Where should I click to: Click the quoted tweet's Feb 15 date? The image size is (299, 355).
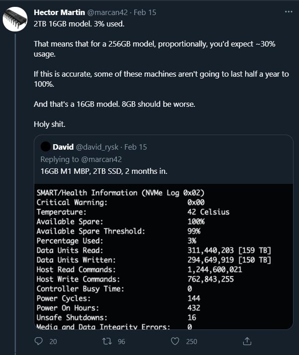[136, 147]
